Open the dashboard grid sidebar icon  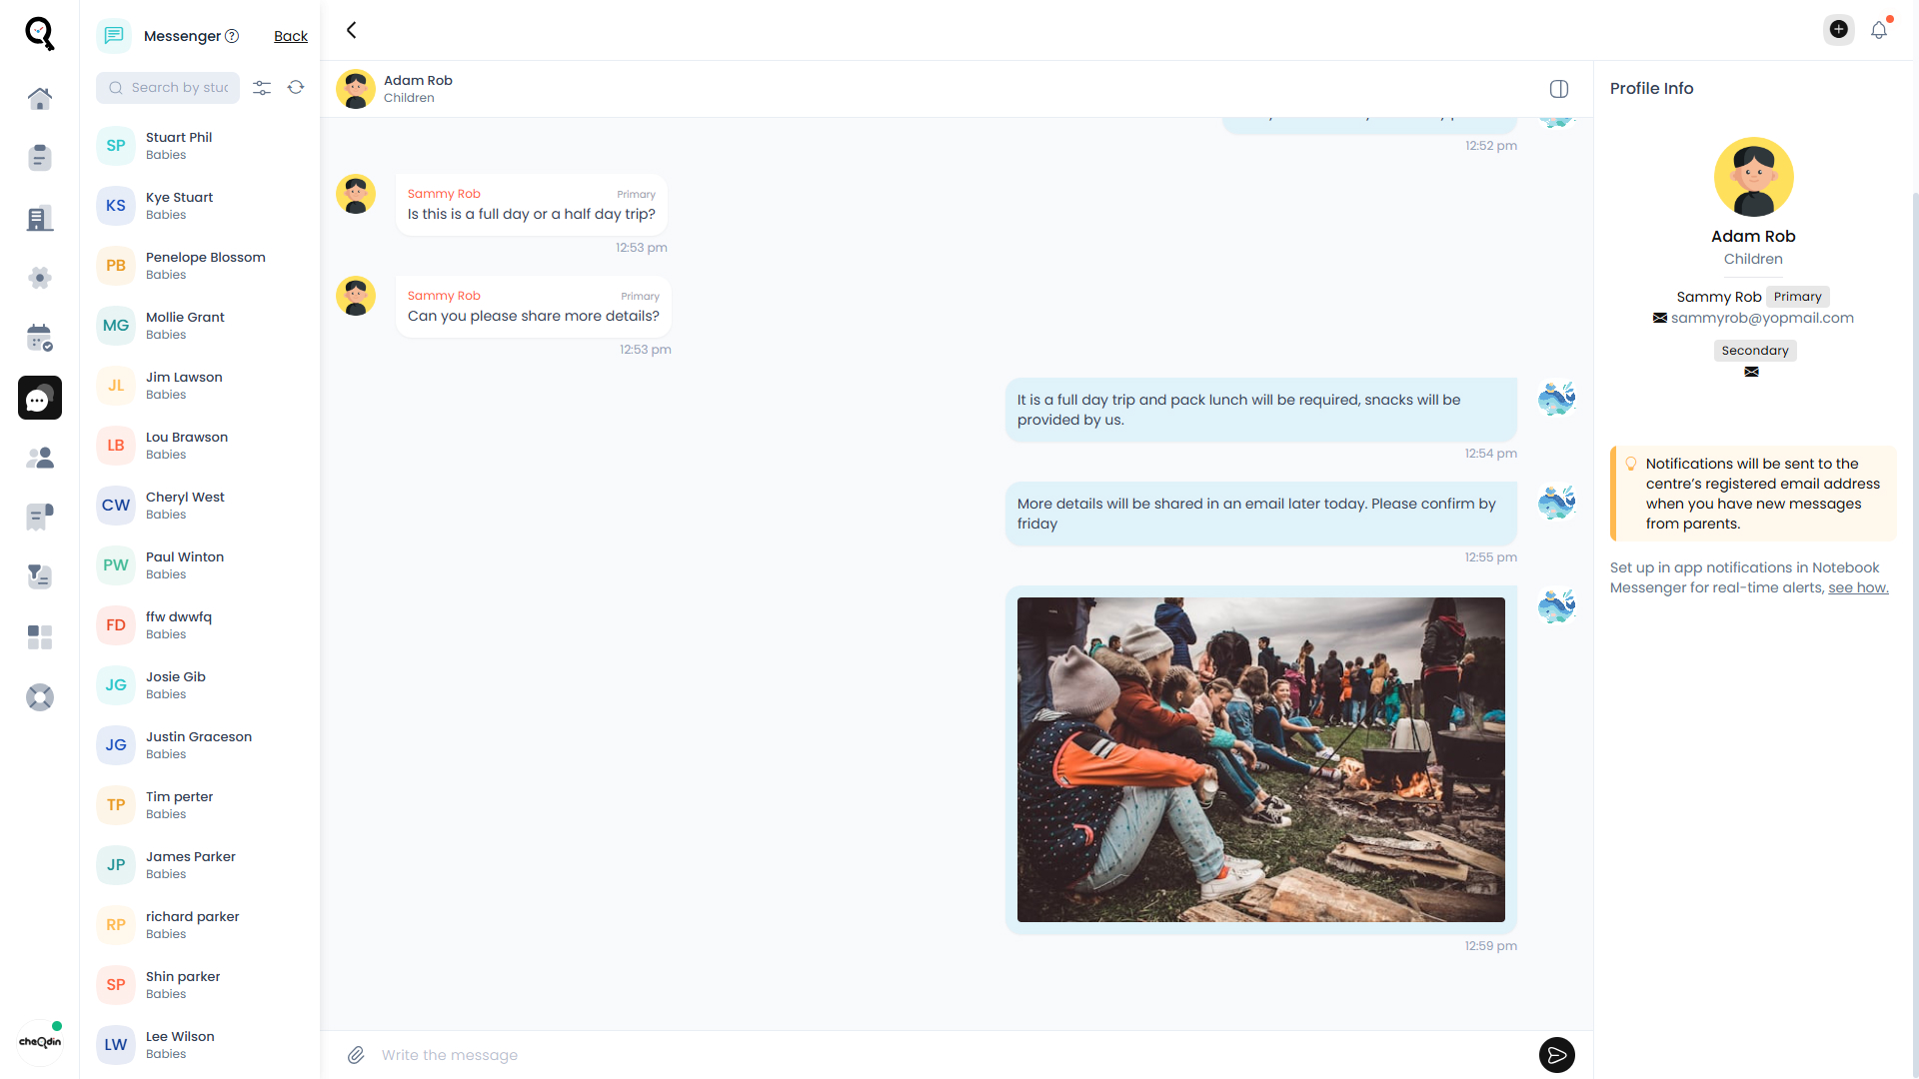[40, 636]
